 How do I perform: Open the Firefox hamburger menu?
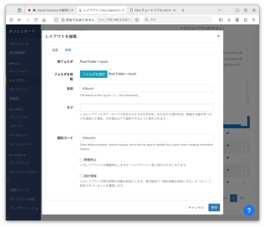[x=254, y=20]
